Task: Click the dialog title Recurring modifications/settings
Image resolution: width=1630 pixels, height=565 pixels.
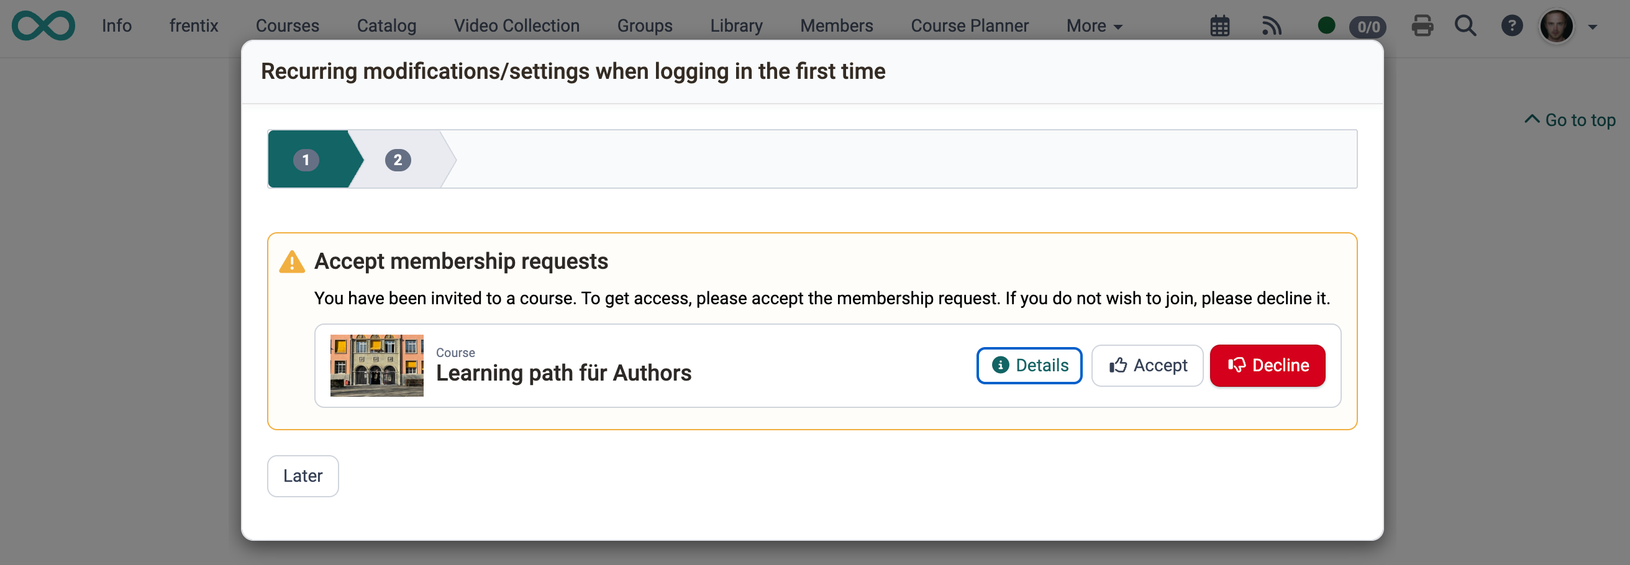Action: (x=573, y=71)
